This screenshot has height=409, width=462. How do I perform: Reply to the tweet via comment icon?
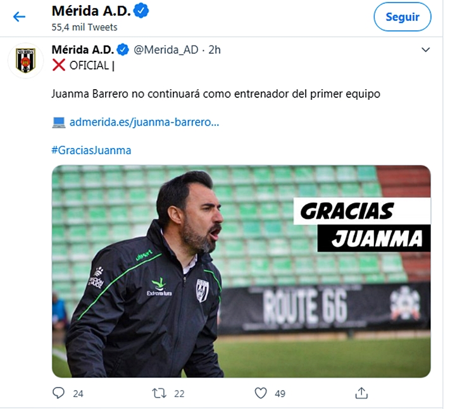58,393
